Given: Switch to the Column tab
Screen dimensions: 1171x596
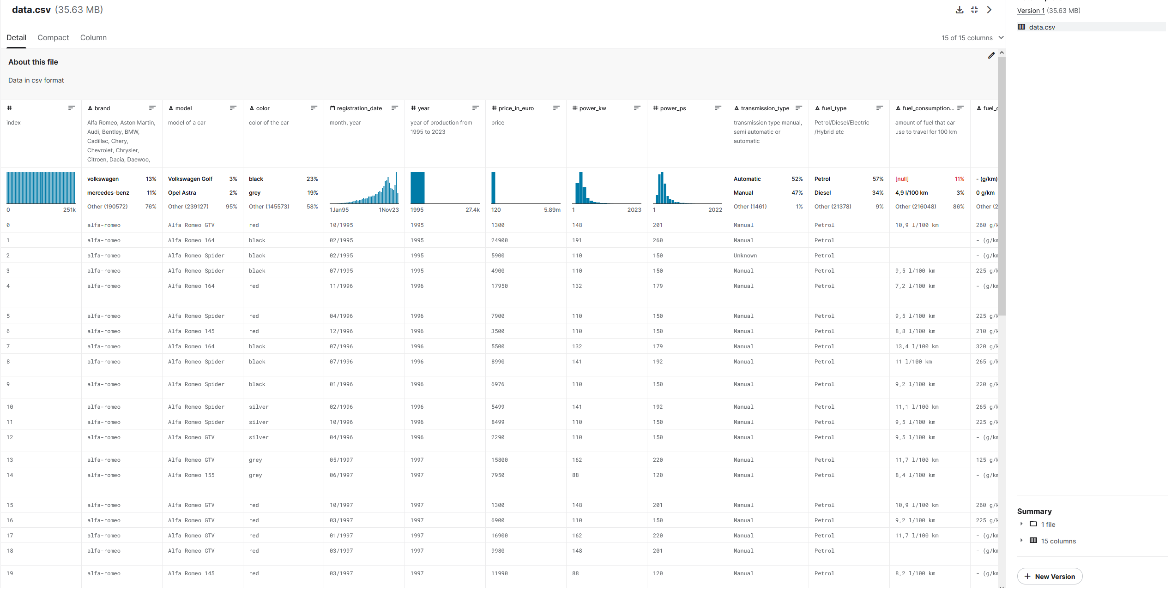Looking at the screenshot, I should click(93, 38).
